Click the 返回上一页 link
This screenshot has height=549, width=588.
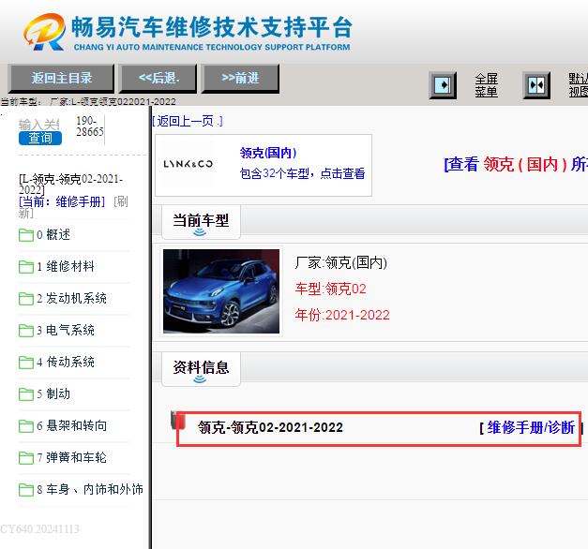pos(188,121)
